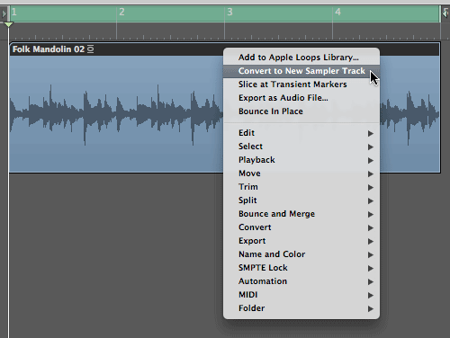Open SMPTE Lock submenu
450x338 pixels.
point(301,268)
